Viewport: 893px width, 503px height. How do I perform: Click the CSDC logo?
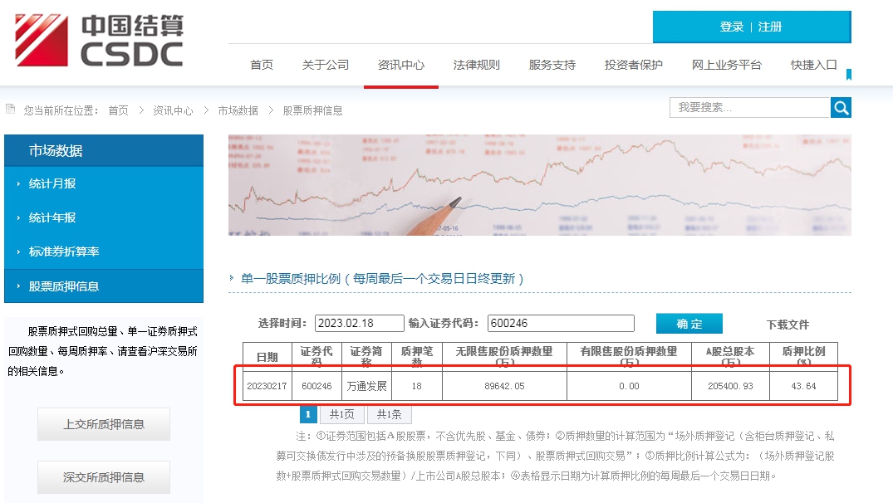click(99, 40)
